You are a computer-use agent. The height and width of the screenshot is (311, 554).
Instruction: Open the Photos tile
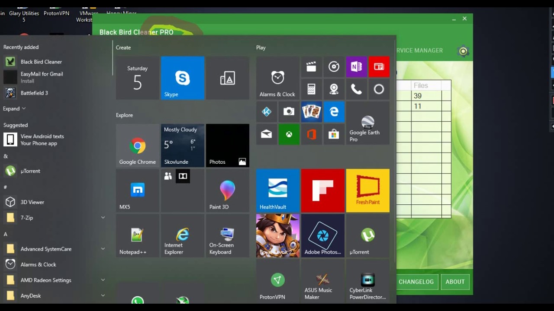(227, 146)
